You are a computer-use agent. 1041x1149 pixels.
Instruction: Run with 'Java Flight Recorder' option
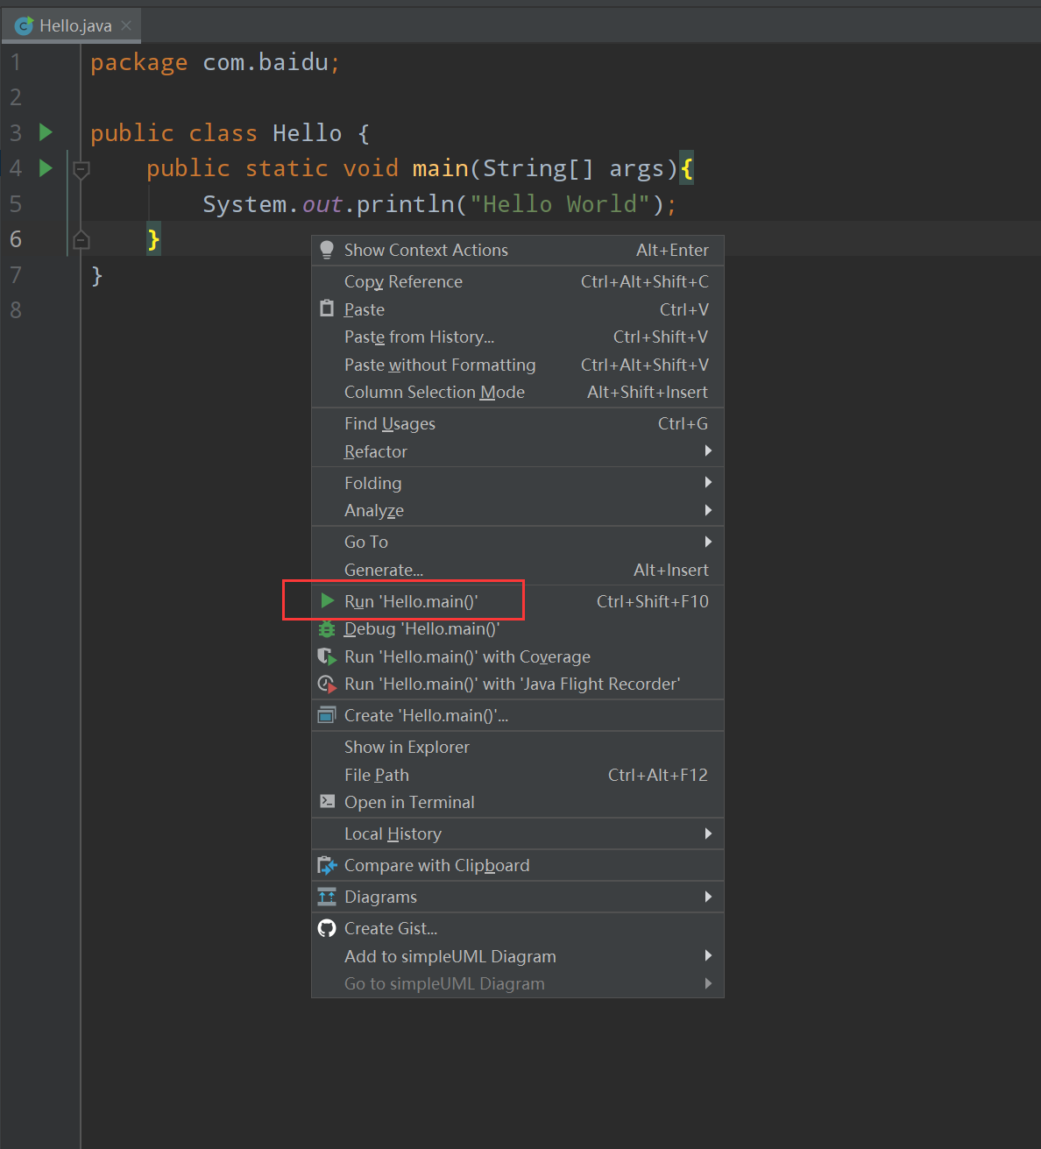tap(517, 684)
